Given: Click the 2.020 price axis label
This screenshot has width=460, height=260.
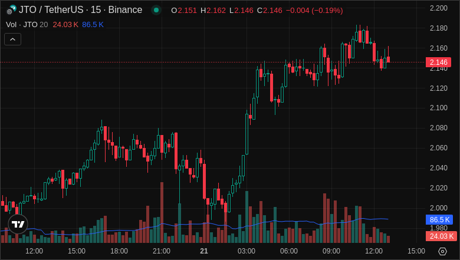Looking at the screenshot, I should [x=439, y=188].
